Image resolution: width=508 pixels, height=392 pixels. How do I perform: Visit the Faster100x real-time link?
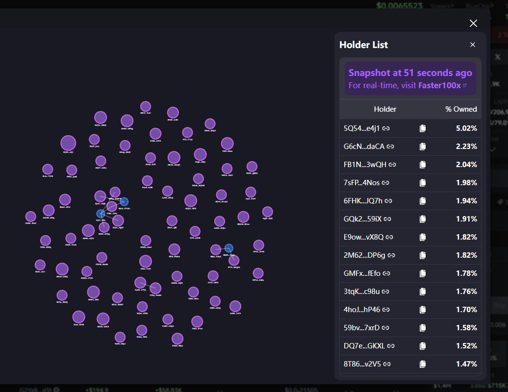click(443, 85)
